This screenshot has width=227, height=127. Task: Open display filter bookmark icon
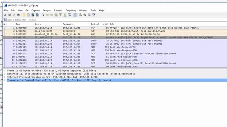pyautogui.click(x=5, y=20)
